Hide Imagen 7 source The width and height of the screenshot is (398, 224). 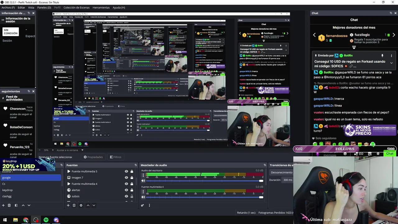click(126, 178)
